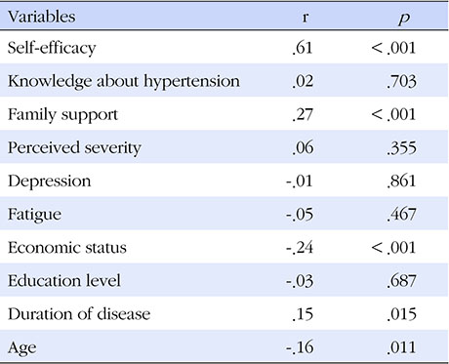This screenshot has width=449, height=364.
Task: Select the Age row label
Action: point(21,348)
